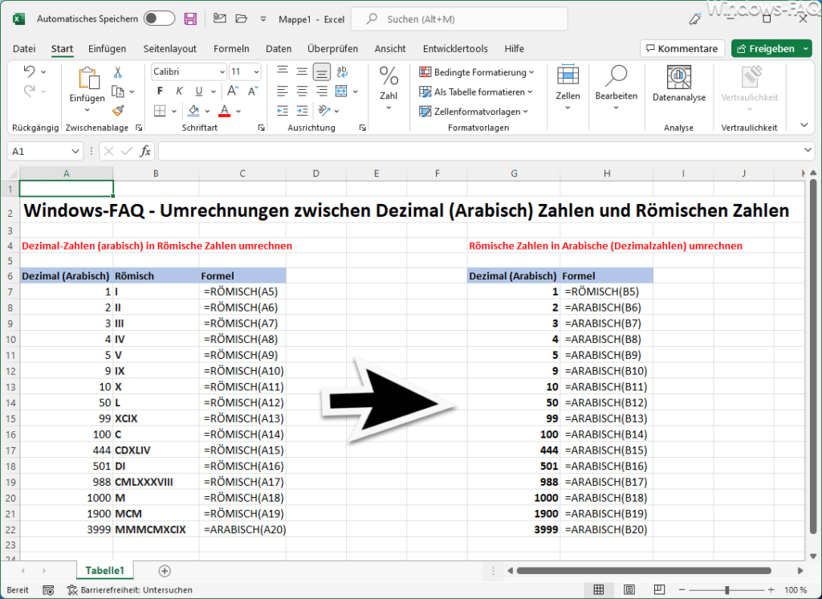Toggle Bold (F) formatting
The width and height of the screenshot is (822, 599).
coord(160,92)
